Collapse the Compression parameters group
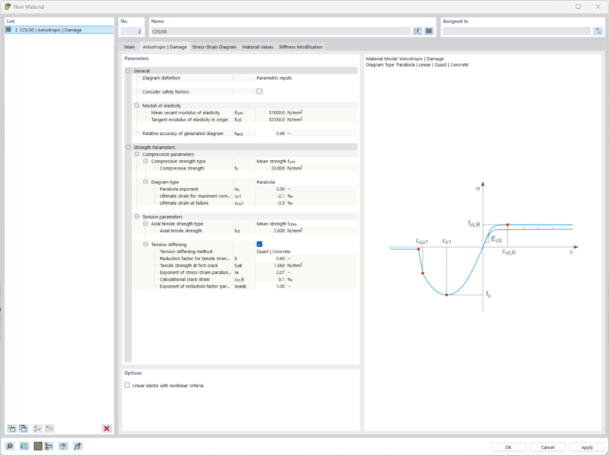Image resolution: width=609 pixels, height=456 pixels. click(136, 154)
